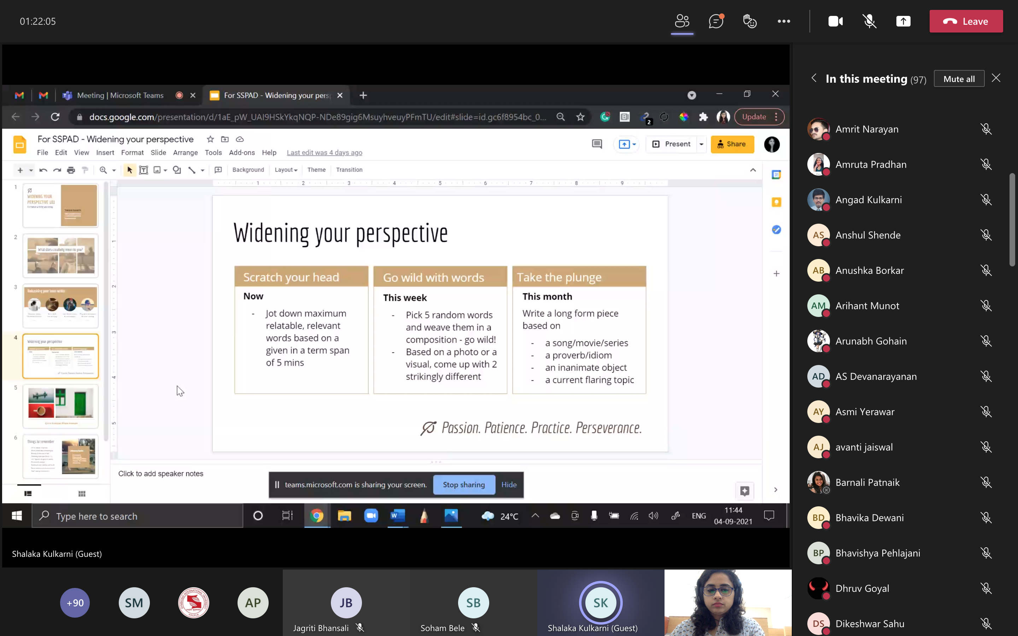The width and height of the screenshot is (1018, 636).
Task: Unmute the meeting microphone
Action: [870, 21]
